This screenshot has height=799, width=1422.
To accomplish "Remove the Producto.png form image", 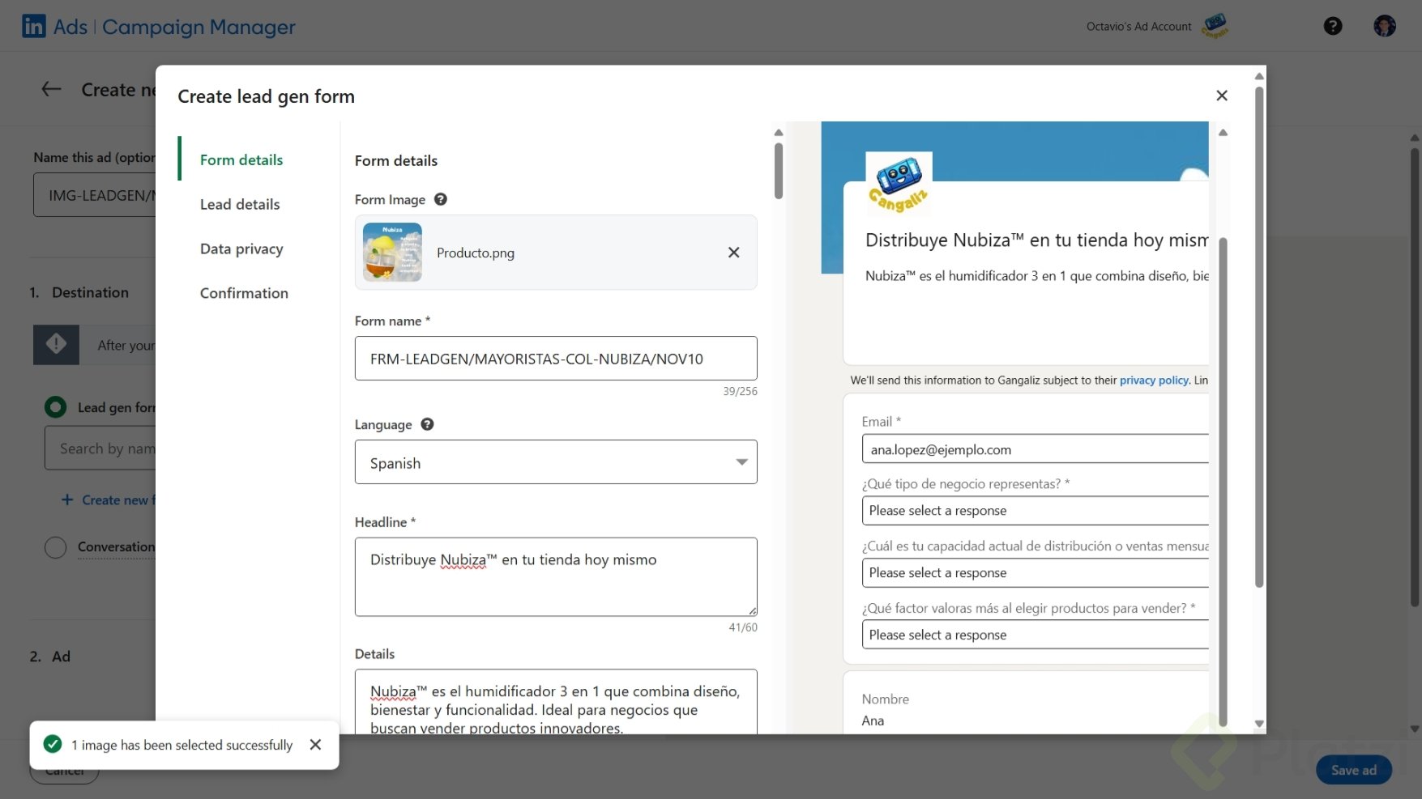I will click(734, 253).
